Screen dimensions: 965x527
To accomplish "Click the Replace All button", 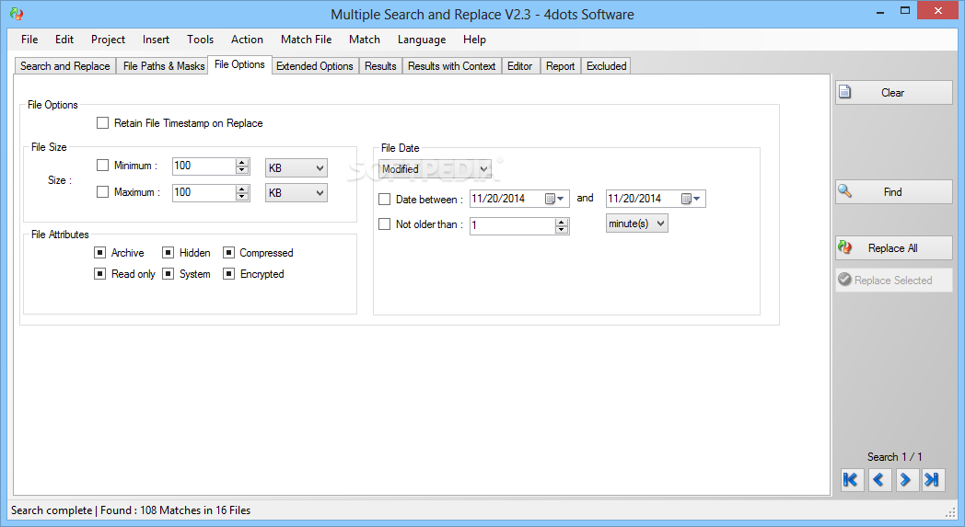I will coord(893,247).
